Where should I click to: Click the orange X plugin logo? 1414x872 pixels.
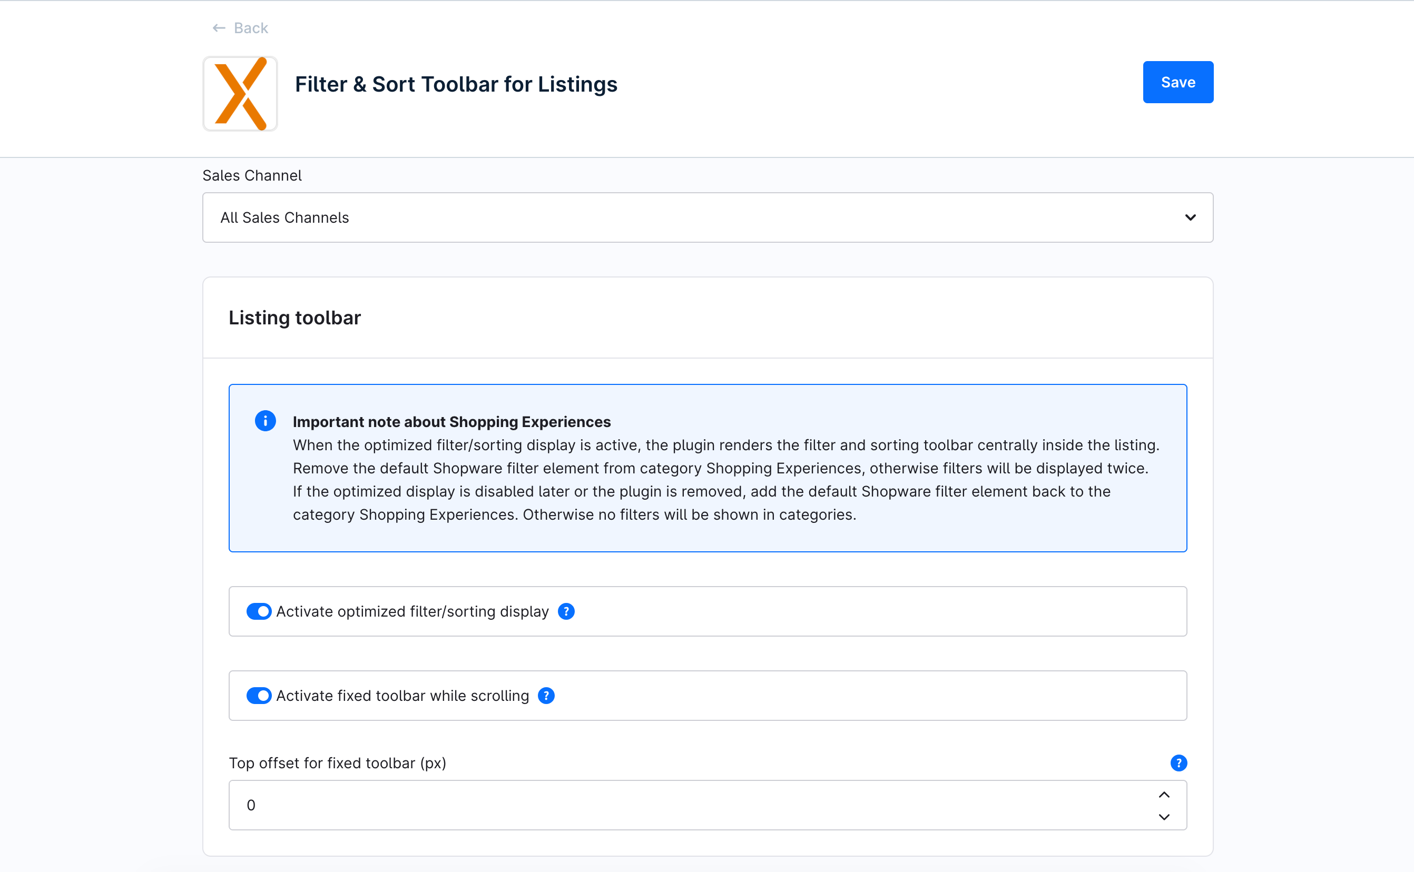click(240, 93)
